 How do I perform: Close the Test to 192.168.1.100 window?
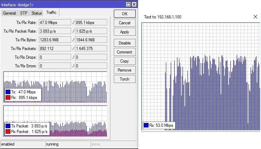point(255,17)
